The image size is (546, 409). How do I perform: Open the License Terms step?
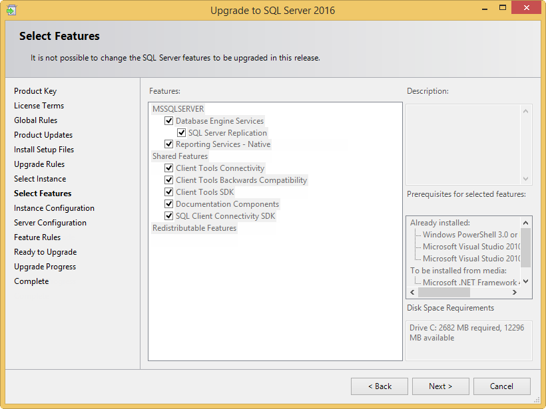(39, 106)
